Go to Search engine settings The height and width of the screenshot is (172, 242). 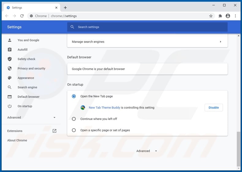click(27, 87)
